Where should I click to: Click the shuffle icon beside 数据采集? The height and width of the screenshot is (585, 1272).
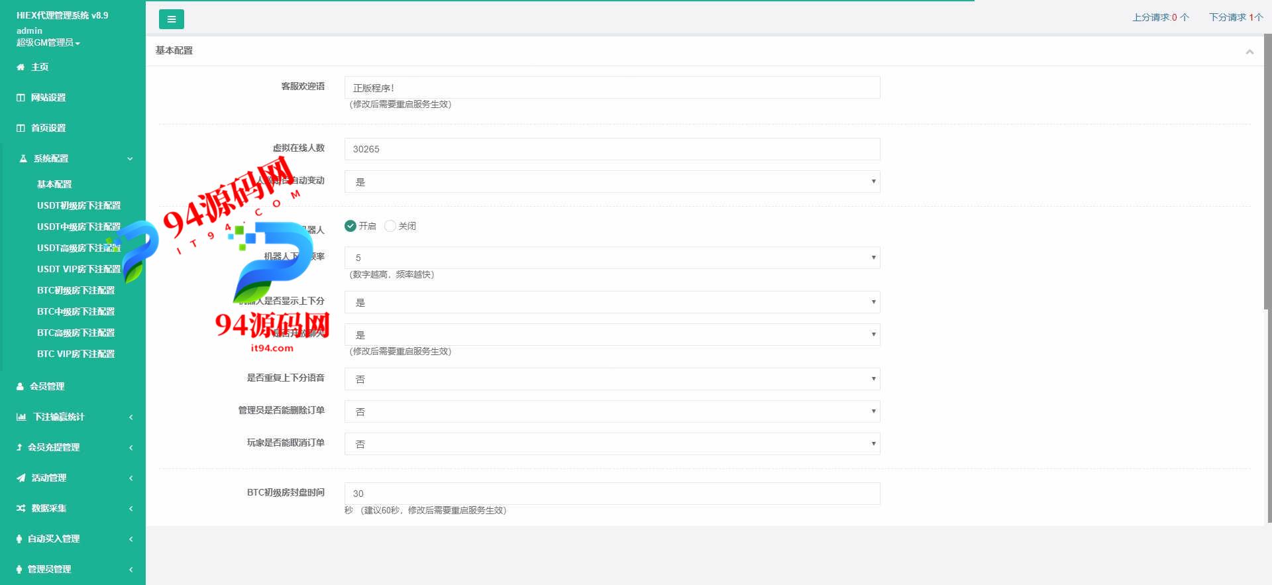pyautogui.click(x=21, y=508)
